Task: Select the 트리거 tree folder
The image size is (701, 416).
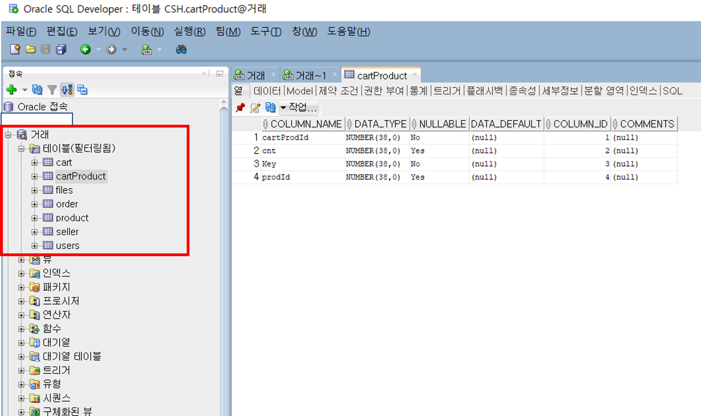Action: [56, 370]
